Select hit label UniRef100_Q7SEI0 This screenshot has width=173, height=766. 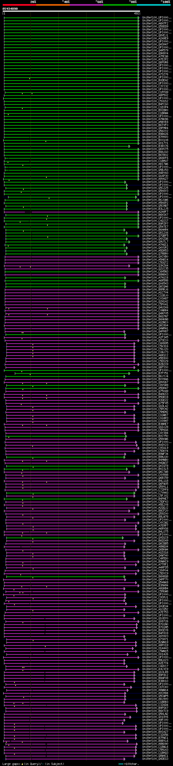(155, 340)
